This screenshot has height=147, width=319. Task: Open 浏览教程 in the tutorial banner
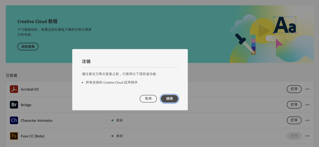tap(28, 47)
